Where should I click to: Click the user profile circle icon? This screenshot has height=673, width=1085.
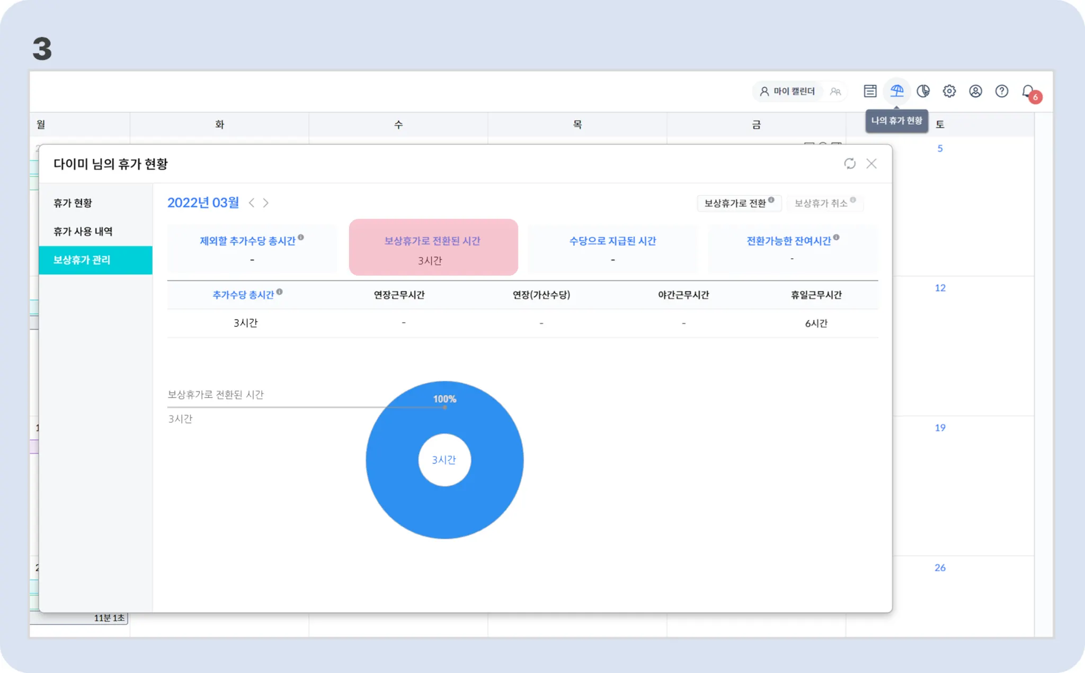[975, 91]
